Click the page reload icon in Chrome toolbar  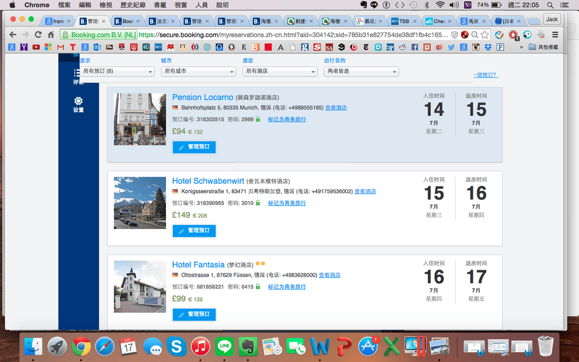tap(38, 35)
